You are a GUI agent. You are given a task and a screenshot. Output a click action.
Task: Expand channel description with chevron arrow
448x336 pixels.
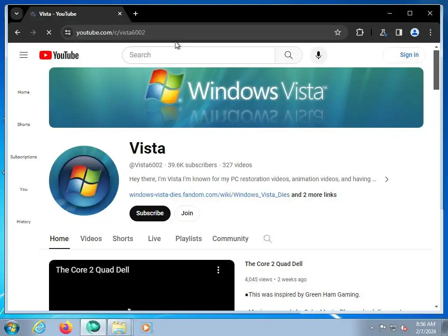tap(387, 179)
